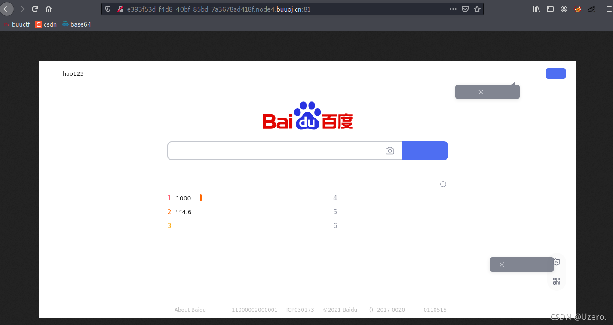Open the QR code panel on the sidebar
The height and width of the screenshot is (325, 613).
[556, 281]
